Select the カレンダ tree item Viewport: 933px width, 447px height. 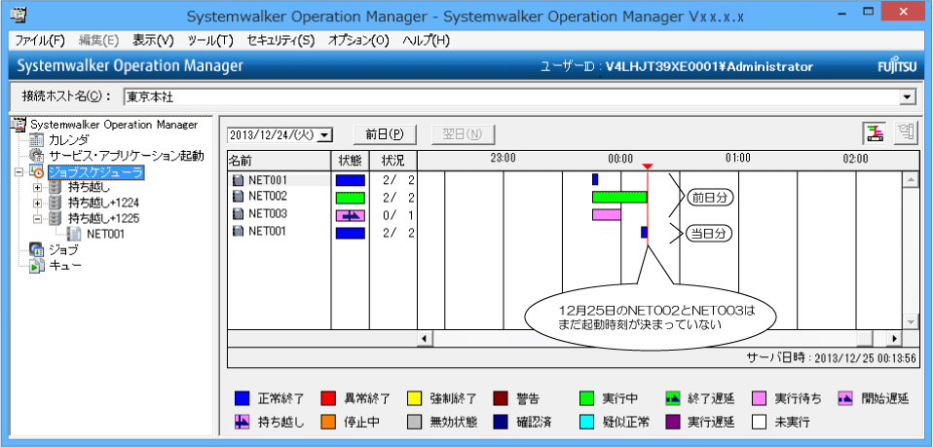68,140
